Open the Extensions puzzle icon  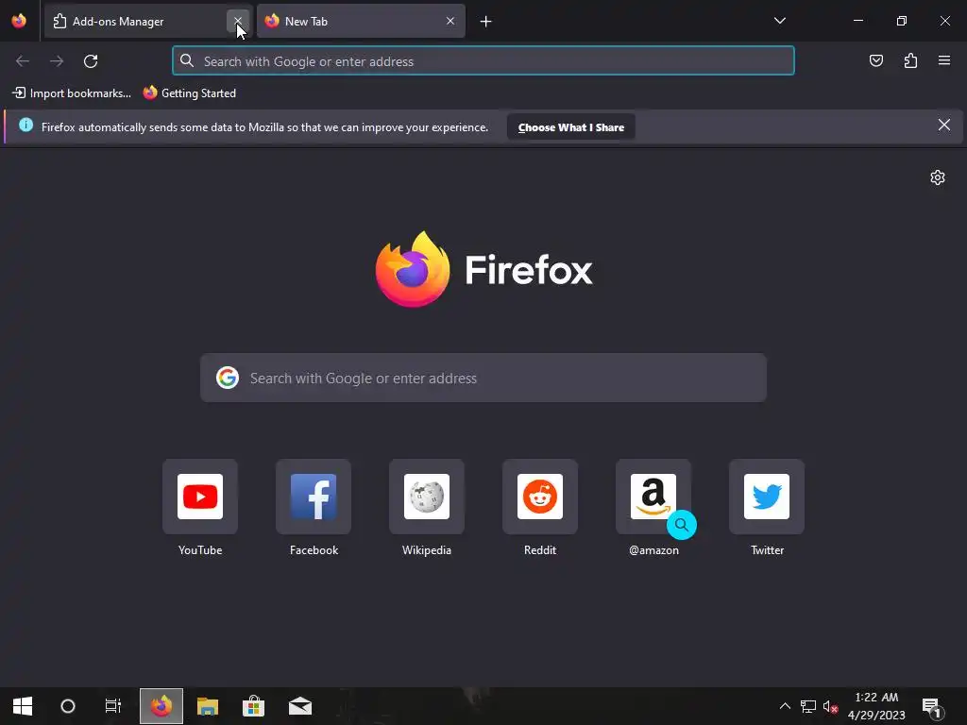point(910,60)
